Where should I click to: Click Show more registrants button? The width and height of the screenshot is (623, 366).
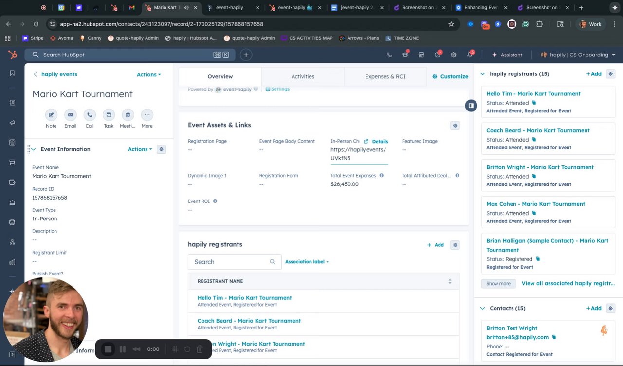498,283
